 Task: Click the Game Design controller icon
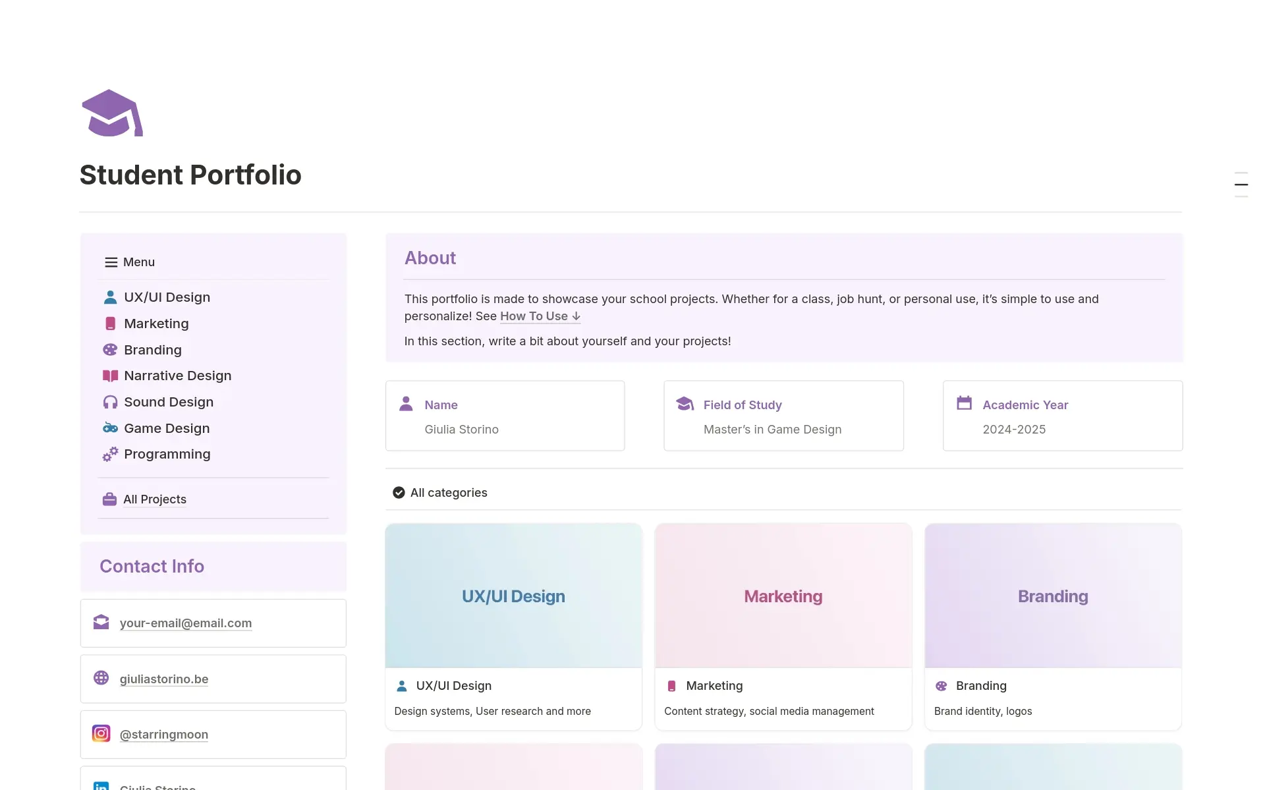[110, 428]
